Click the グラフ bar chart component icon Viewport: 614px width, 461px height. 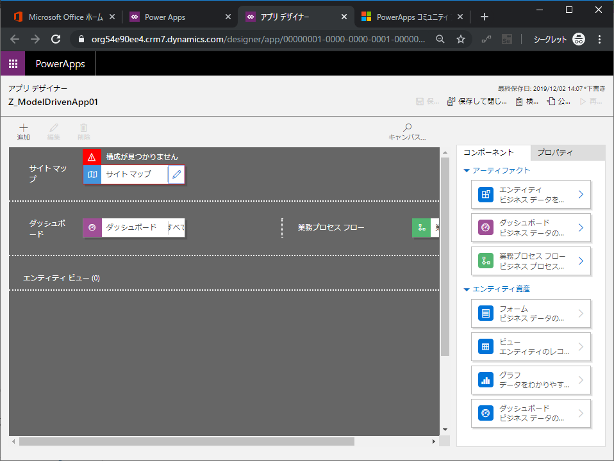click(486, 380)
